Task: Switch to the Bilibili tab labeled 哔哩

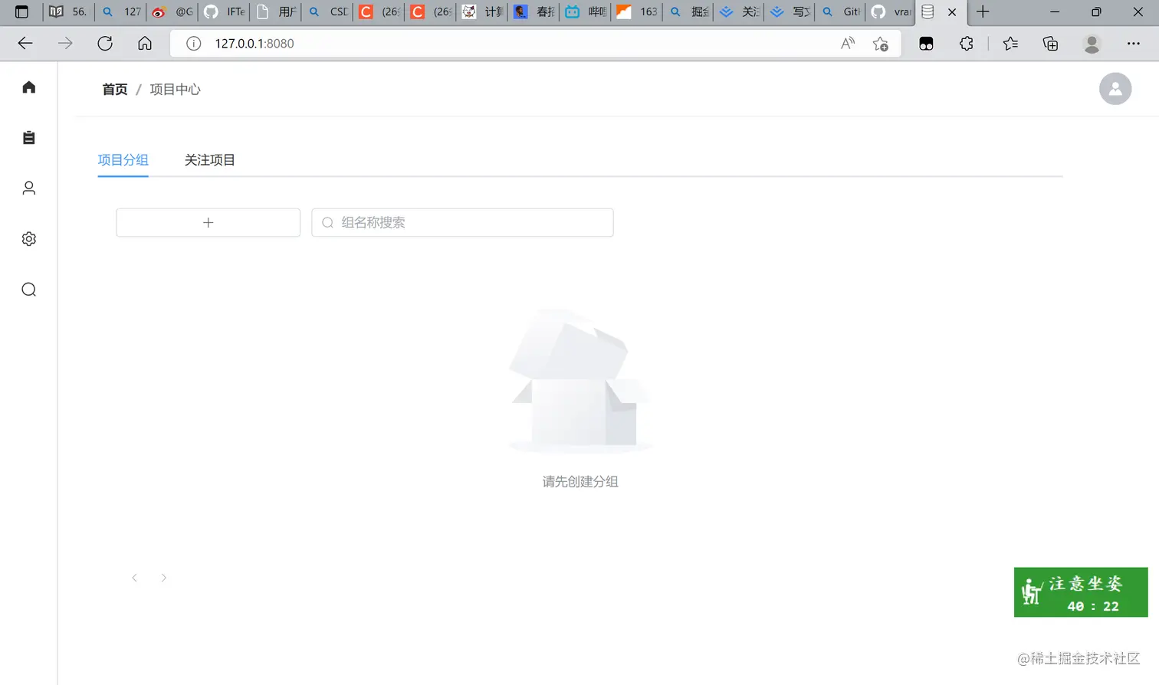Action: 586,11
